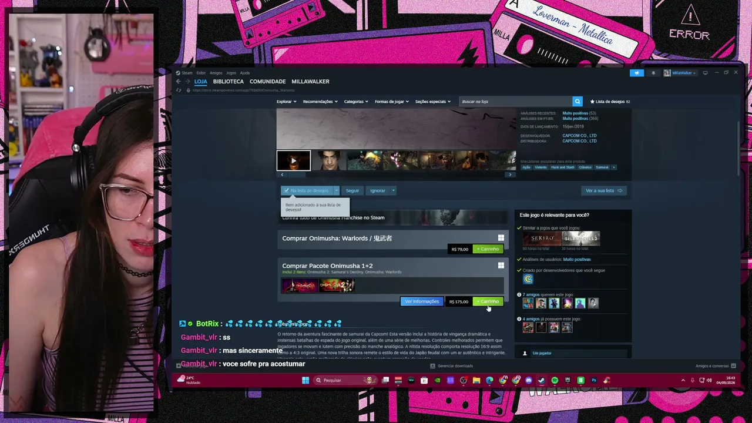752x423 pixels.
Task: Click the Ignorar button
Action: [378, 190]
